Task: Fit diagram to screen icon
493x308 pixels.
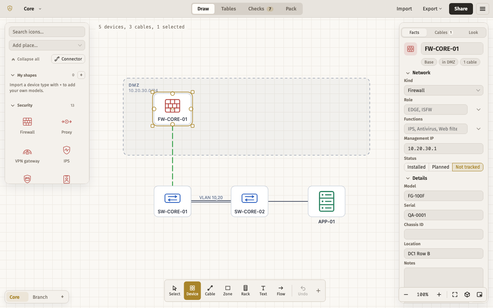Action: click(455, 295)
